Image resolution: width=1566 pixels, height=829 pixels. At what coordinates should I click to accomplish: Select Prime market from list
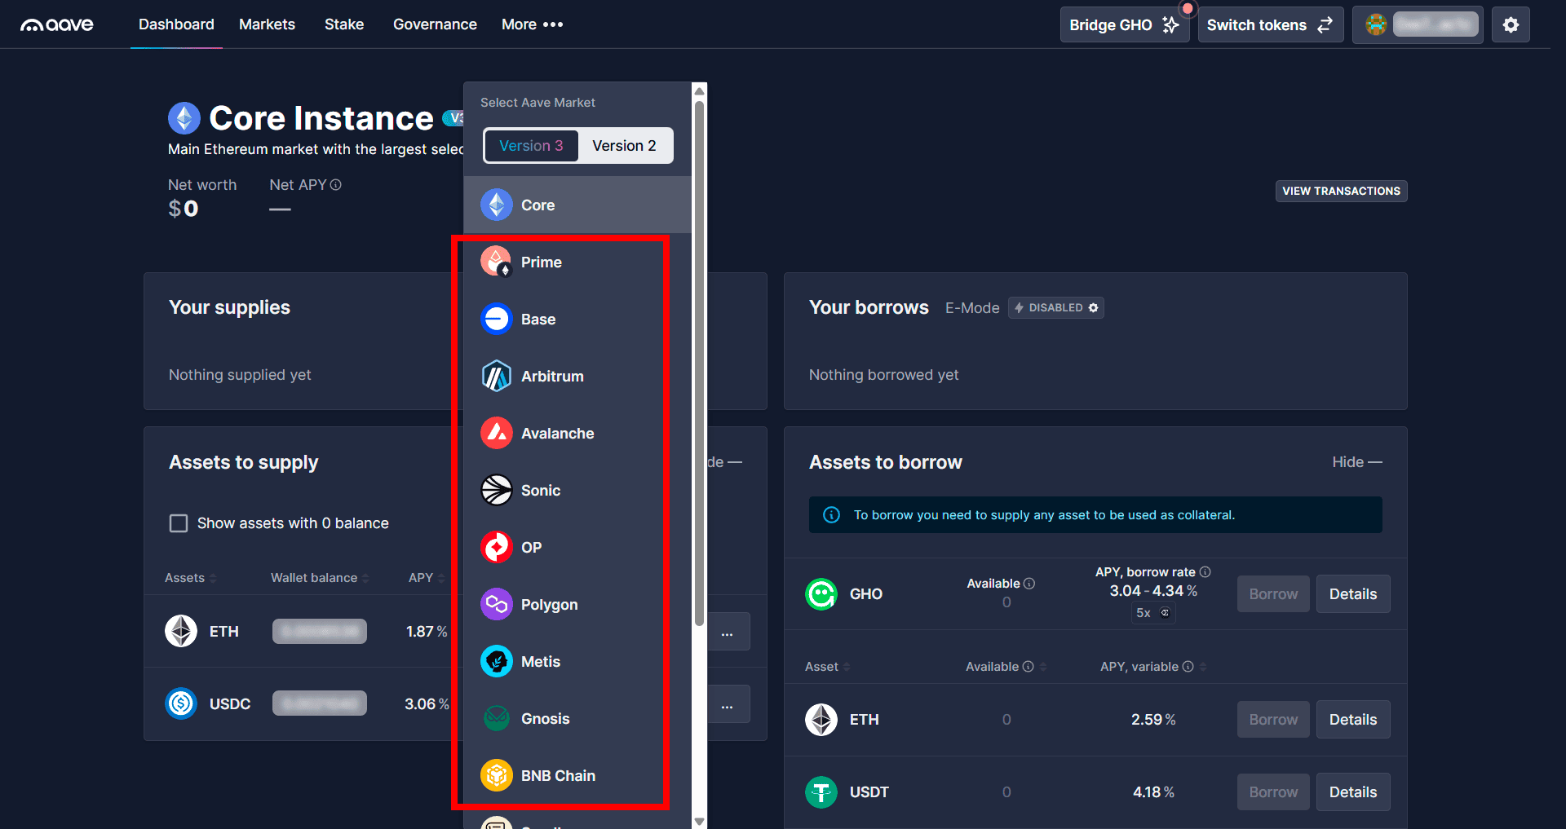577,262
